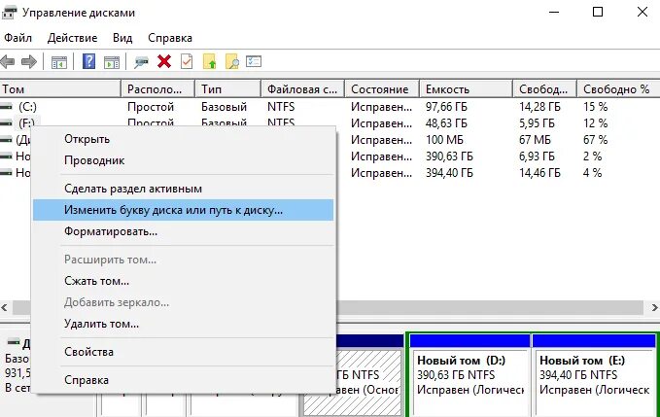Viewport: 660px width, 417px height.
Task: Sort by the Свобод... column header
Action: tap(544, 89)
